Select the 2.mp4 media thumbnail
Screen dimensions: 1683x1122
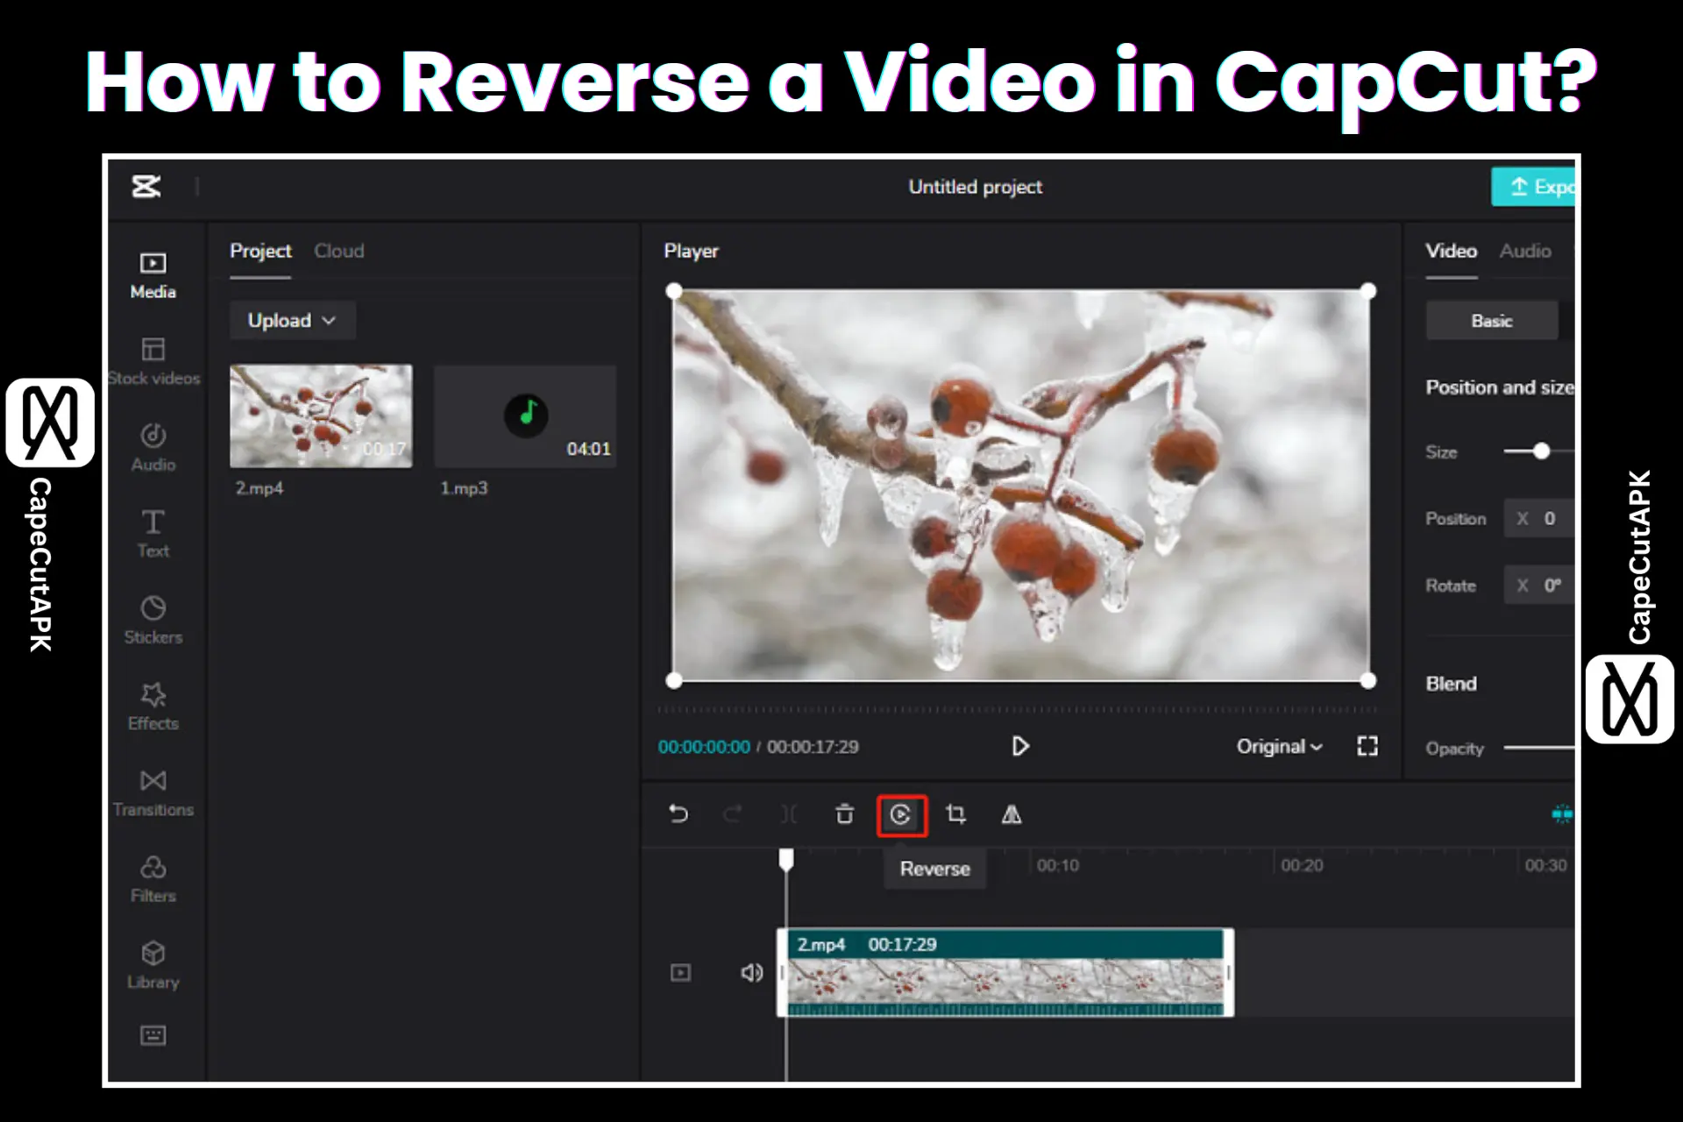click(321, 415)
